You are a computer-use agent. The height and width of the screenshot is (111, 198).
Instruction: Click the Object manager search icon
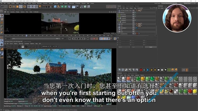pyautogui.click(x=150, y=8)
